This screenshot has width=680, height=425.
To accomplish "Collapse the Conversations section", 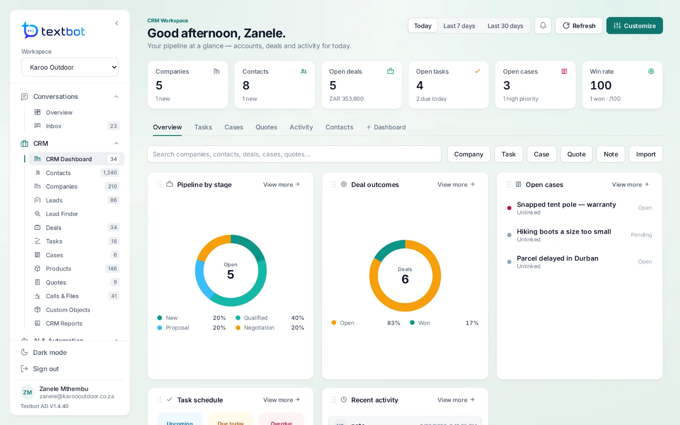I will (x=116, y=97).
